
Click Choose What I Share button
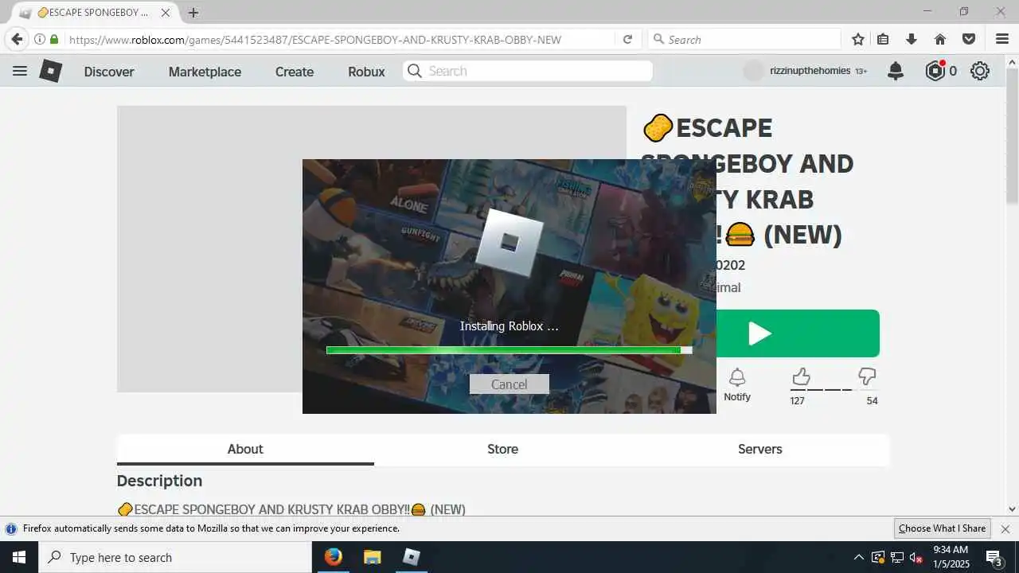[x=942, y=528]
